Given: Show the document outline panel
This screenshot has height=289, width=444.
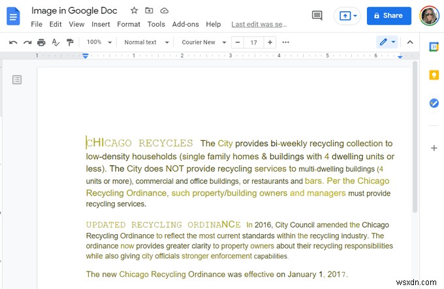Looking at the screenshot, I should 17,80.
